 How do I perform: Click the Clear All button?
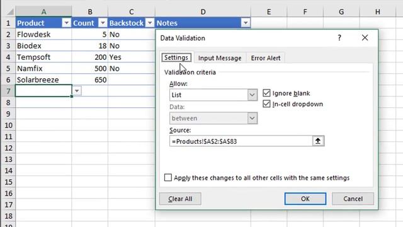coord(180,199)
